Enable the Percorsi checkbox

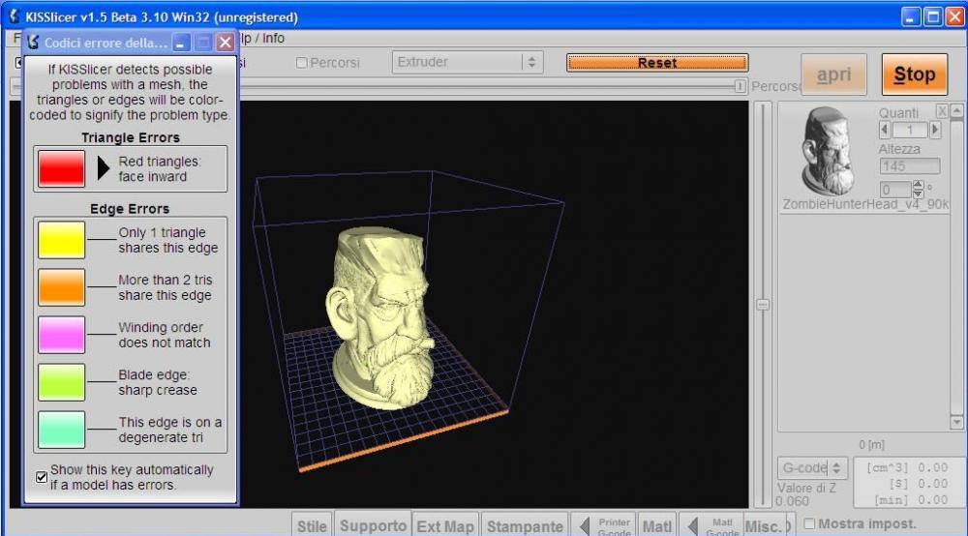pyautogui.click(x=301, y=63)
